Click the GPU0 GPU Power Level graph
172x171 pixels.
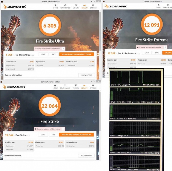(135, 163)
